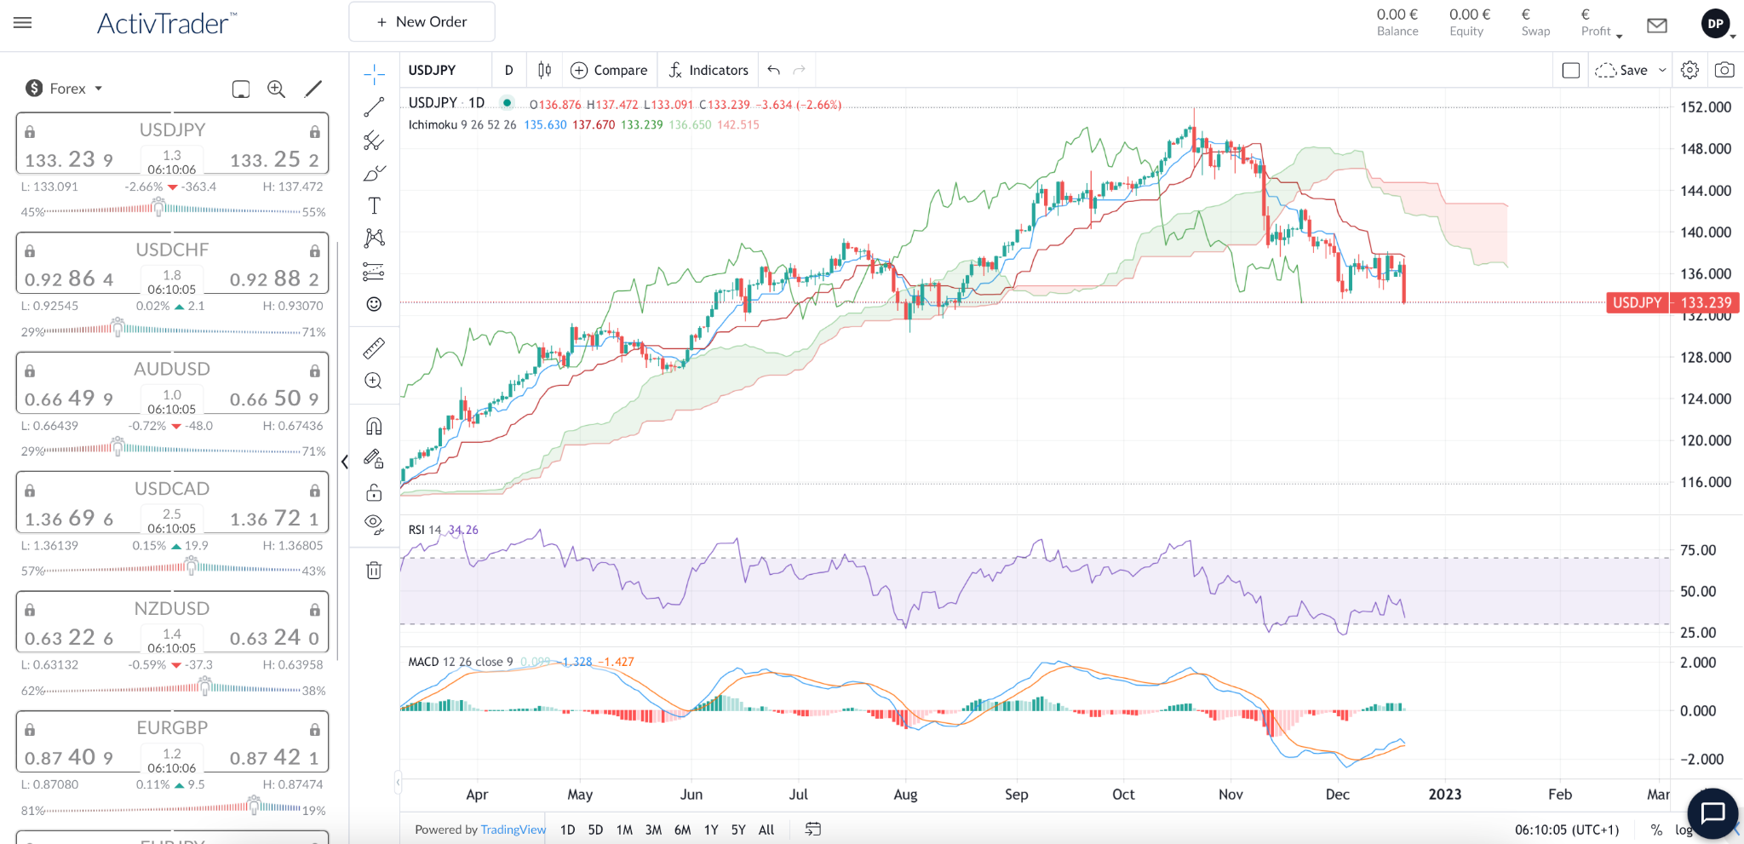Toggle fullscreen chart mode
The width and height of the screenshot is (1744, 844).
point(1571,70)
